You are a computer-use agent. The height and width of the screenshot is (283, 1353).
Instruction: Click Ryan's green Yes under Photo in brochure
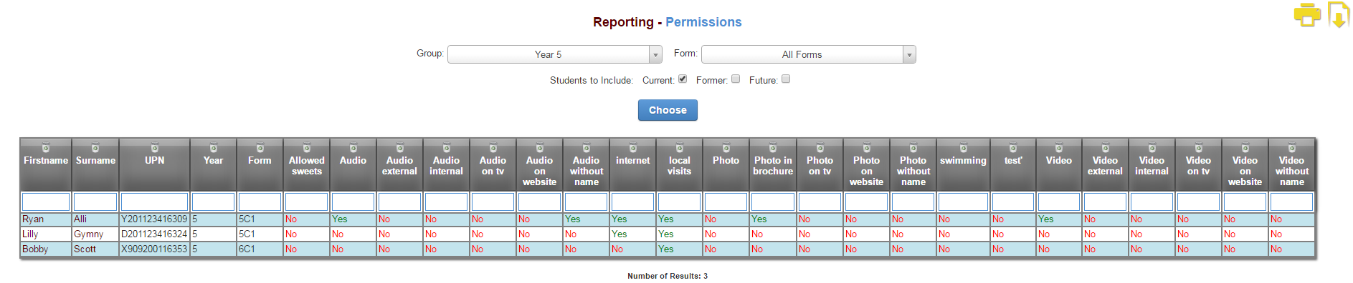tap(759, 219)
